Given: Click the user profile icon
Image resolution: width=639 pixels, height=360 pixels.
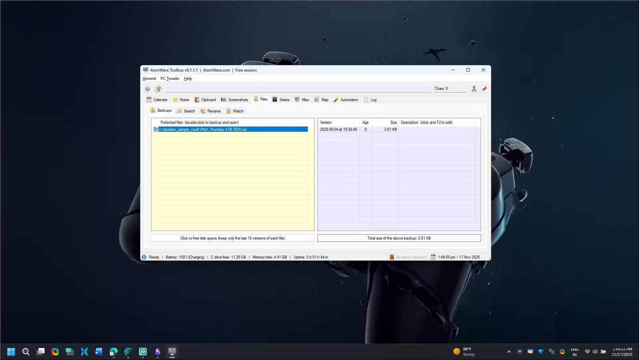Looking at the screenshot, I should [x=474, y=89].
